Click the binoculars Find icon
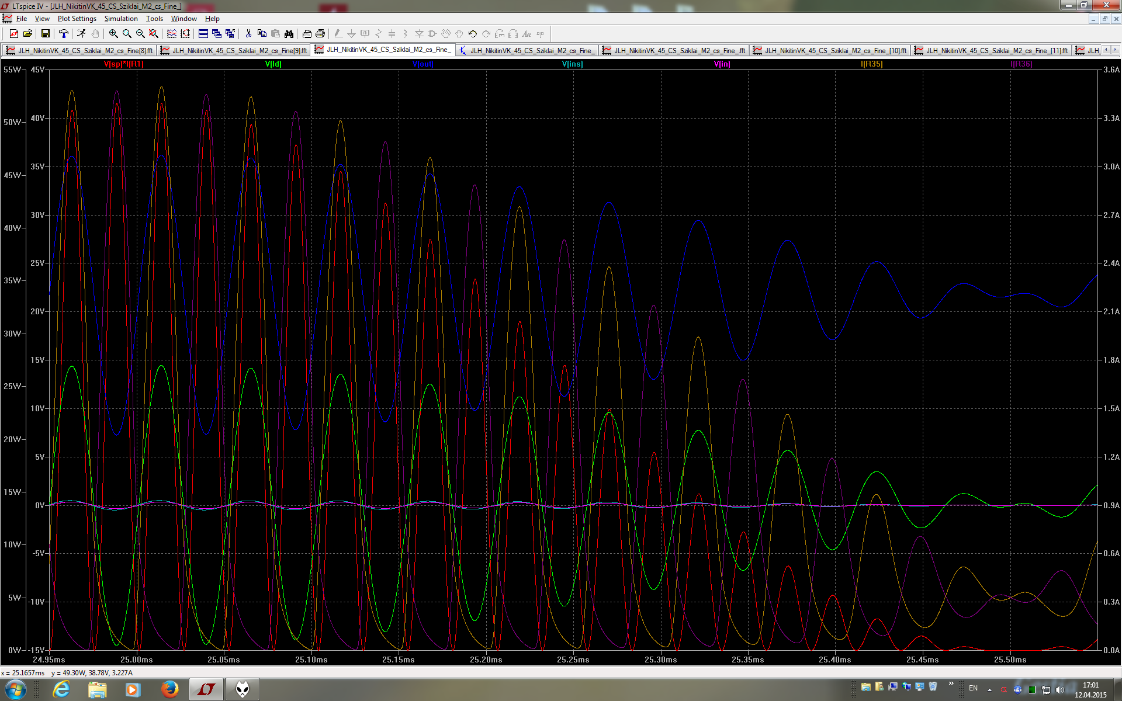 (289, 34)
